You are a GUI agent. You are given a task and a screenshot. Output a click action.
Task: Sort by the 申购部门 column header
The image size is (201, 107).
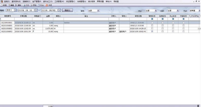[38, 16]
